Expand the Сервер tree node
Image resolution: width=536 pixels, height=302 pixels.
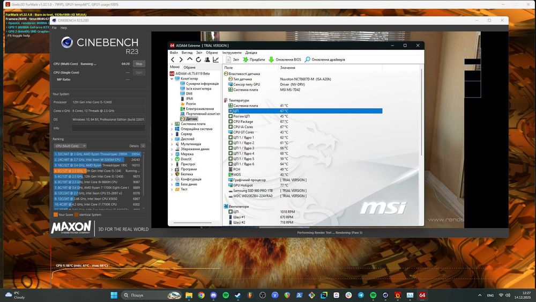[x=172, y=134]
